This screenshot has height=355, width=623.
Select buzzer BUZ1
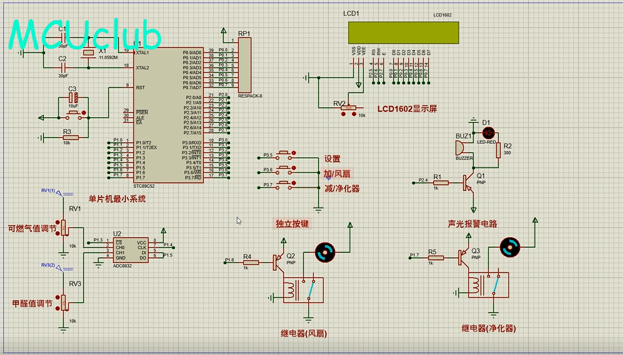(x=460, y=148)
